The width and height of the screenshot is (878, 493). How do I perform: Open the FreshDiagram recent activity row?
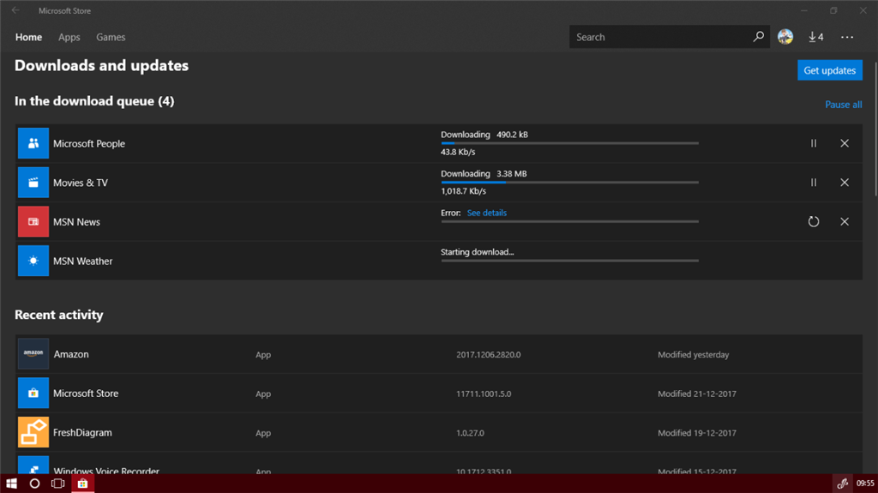click(x=439, y=432)
